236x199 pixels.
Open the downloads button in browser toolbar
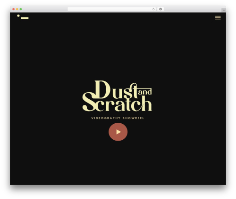(x=160, y=9)
